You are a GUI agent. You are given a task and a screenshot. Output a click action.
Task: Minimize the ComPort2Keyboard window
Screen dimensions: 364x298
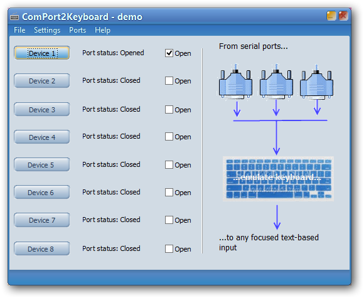tap(331, 16)
